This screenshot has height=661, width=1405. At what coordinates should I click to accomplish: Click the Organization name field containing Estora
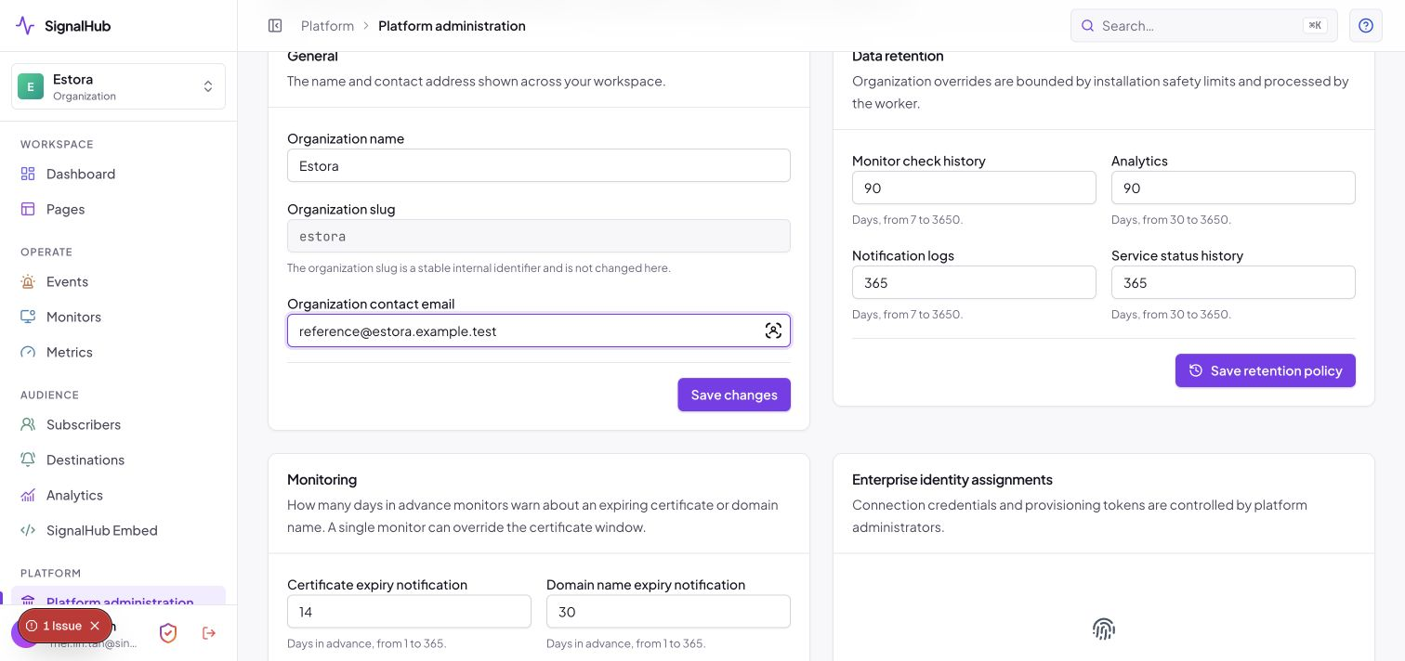coord(539,165)
